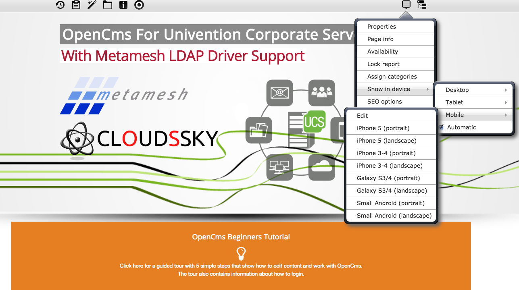Expand the Show in device submenu arrow
Viewport: 519px width, 295px height.
click(x=428, y=89)
